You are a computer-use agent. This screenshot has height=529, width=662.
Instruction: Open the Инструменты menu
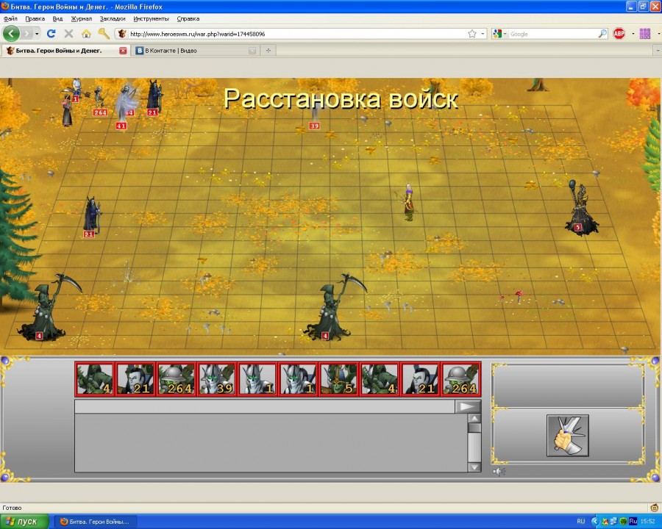[151, 18]
